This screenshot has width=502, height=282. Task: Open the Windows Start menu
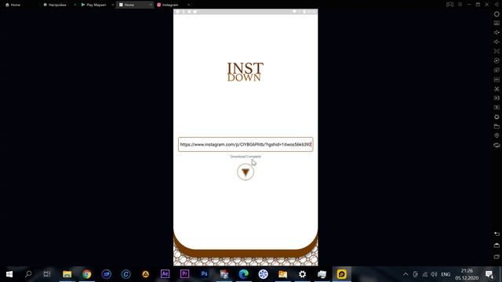point(9,274)
